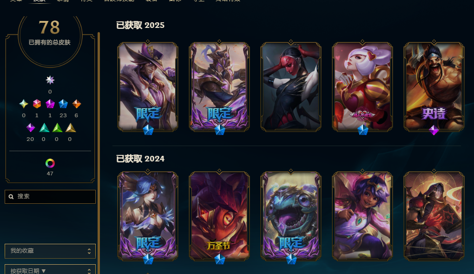Select the 万圣节 Halloween skin card

pyautogui.click(x=219, y=216)
